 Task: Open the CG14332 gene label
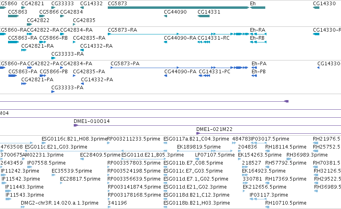91,4
